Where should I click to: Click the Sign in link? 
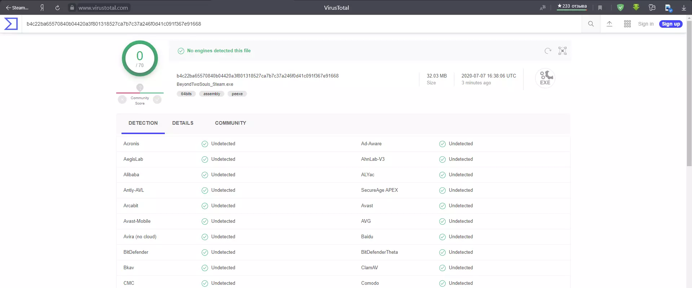point(645,24)
